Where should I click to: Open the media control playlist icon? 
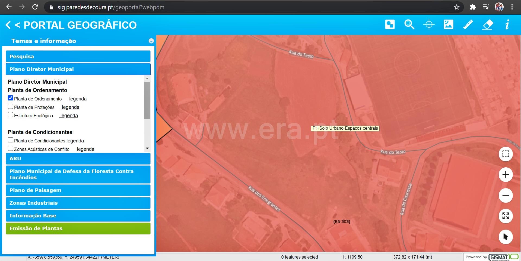click(486, 7)
